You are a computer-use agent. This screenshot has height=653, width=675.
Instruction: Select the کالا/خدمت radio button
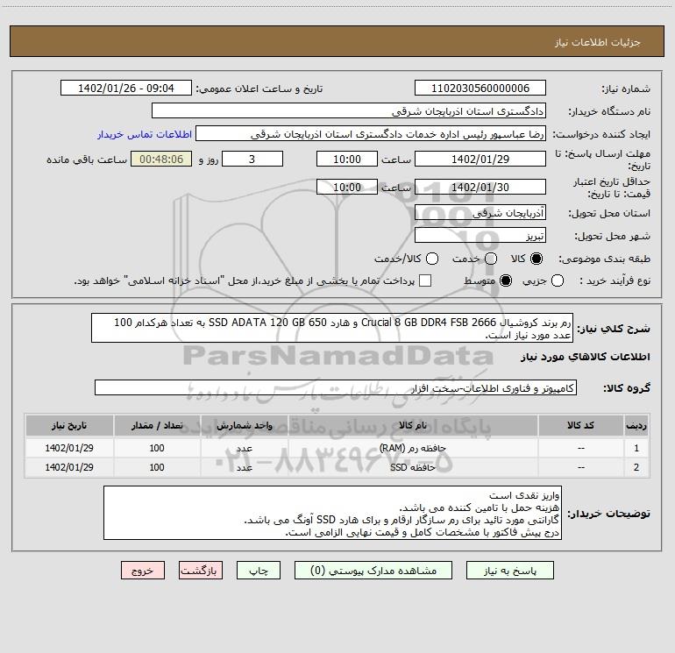pos(432,259)
